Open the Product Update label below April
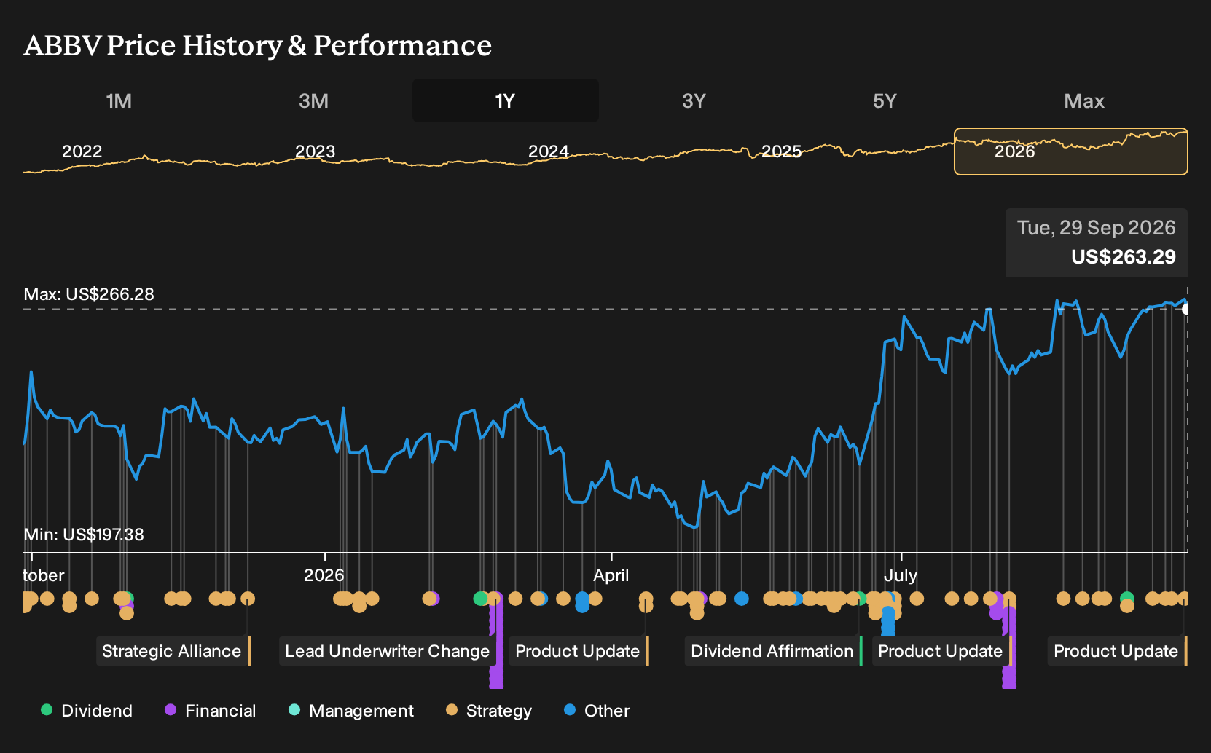The height and width of the screenshot is (753, 1211). [x=579, y=651]
